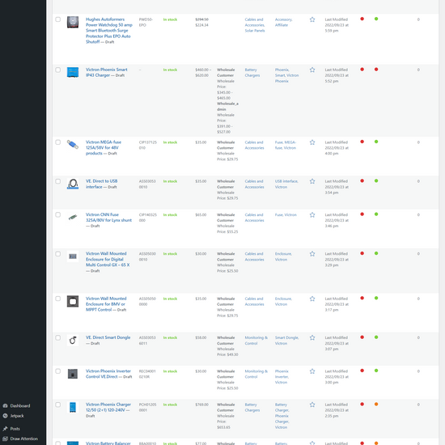
Task: Click red SEO dot in Victron CNN Fuse row
Action: (x=362, y=214)
